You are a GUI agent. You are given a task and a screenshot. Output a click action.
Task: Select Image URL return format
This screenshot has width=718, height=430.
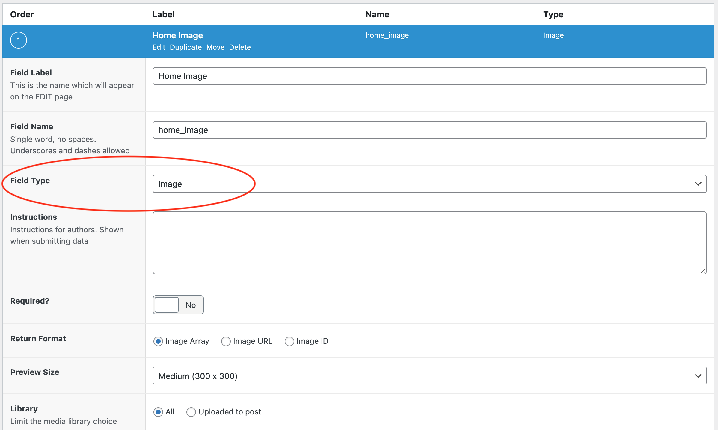(226, 341)
